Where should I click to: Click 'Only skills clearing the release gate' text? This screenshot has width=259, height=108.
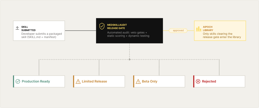pos(222,35)
